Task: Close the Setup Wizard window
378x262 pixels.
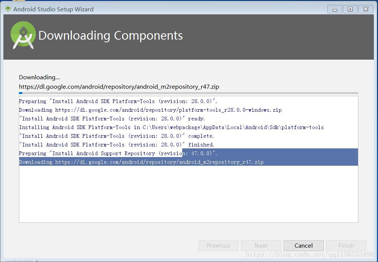Action: pyautogui.click(x=366, y=9)
